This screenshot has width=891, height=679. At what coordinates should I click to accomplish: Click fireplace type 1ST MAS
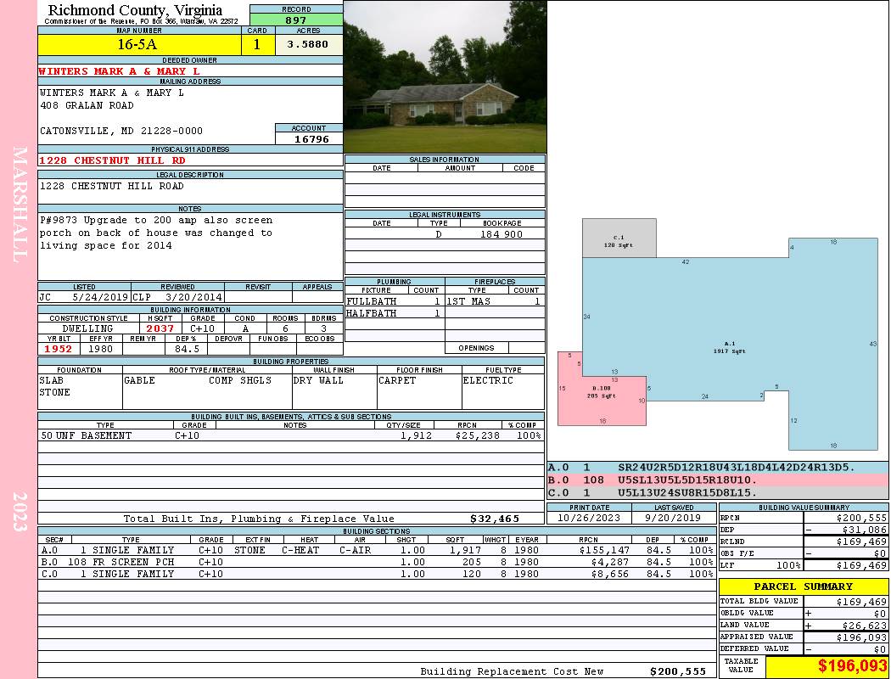[x=468, y=301]
